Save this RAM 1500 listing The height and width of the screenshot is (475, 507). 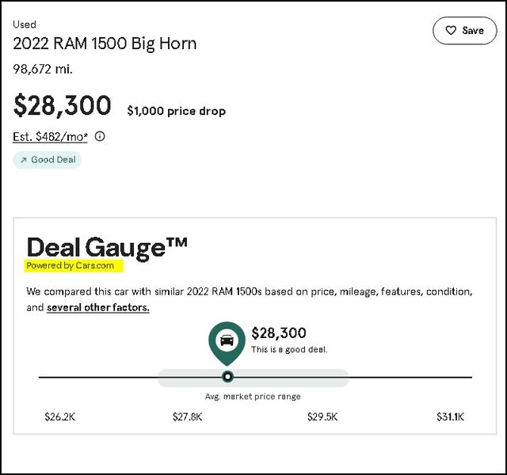tap(465, 31)
